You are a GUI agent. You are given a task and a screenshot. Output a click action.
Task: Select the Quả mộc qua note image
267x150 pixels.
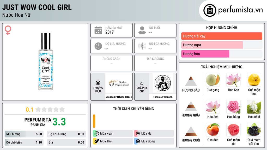click(254, 80)
